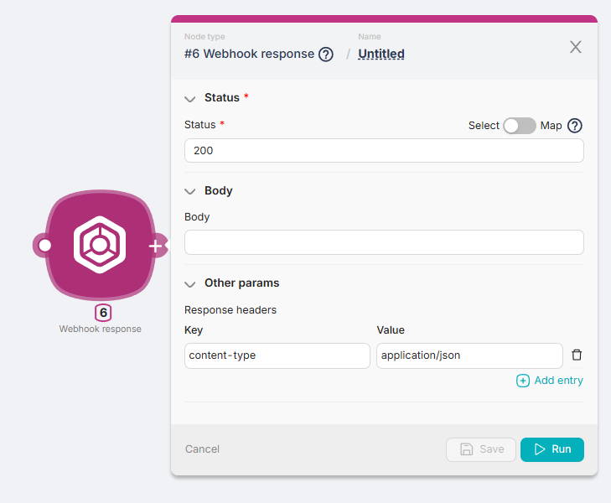
Task: Click the Webhook response node icon on canvas
Action: click(100, 246)
